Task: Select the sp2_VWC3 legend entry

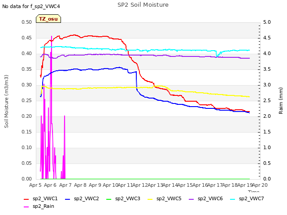Action: click(123, 198)
